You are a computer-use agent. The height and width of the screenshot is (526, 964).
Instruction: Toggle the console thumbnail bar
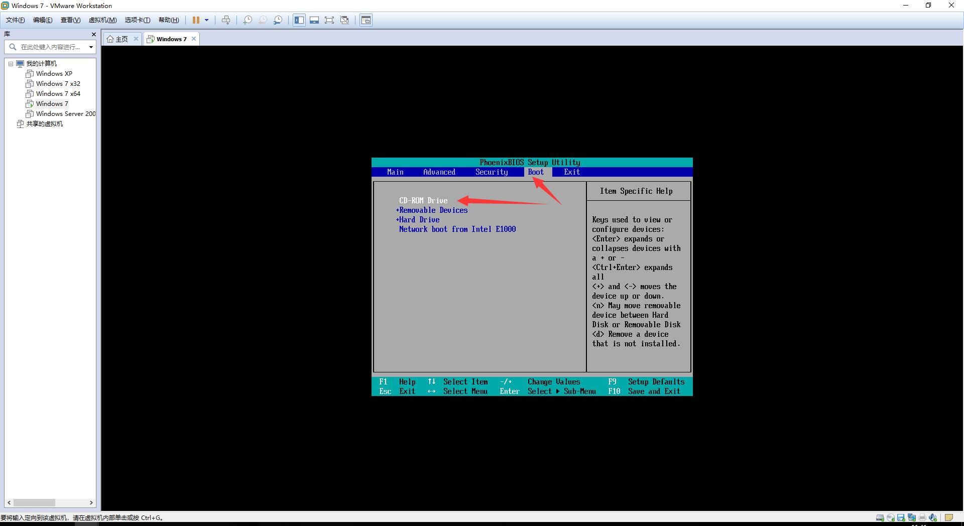pos(314,20)
